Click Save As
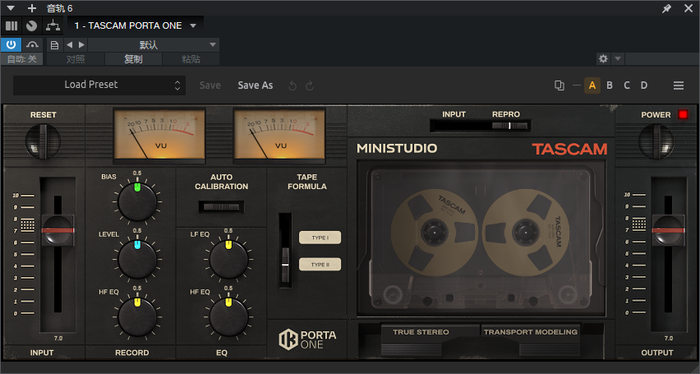Image resolution: width=700 pixels, height=374 pixels. click(x=255, y=85)
